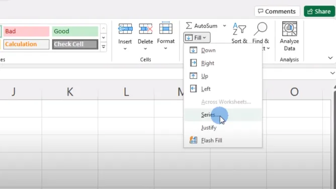Expand the Insert dropdown chevron
Image resolution: width=336 pixels, height=189 pixels.
pos(125,49)
